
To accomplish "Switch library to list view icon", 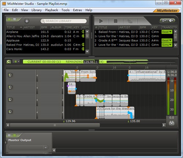I will tap(9, 19).
